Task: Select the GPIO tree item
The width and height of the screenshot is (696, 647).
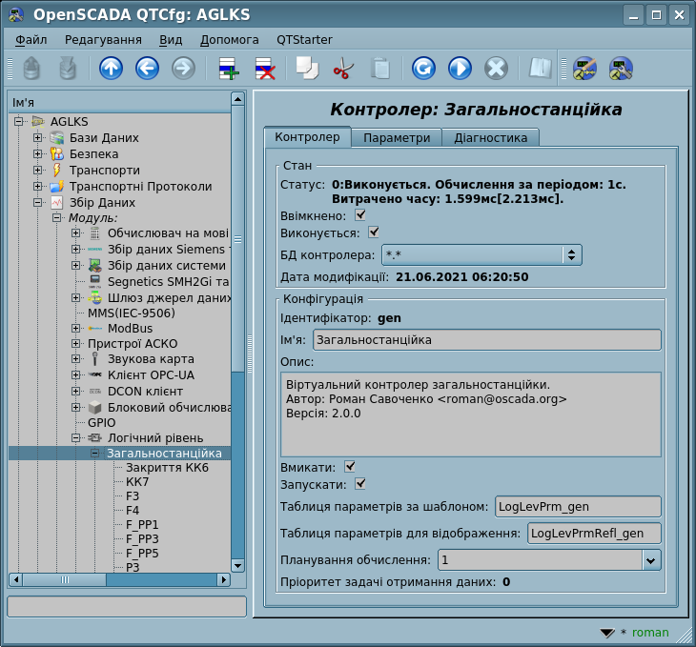Action: coord(102,423)
